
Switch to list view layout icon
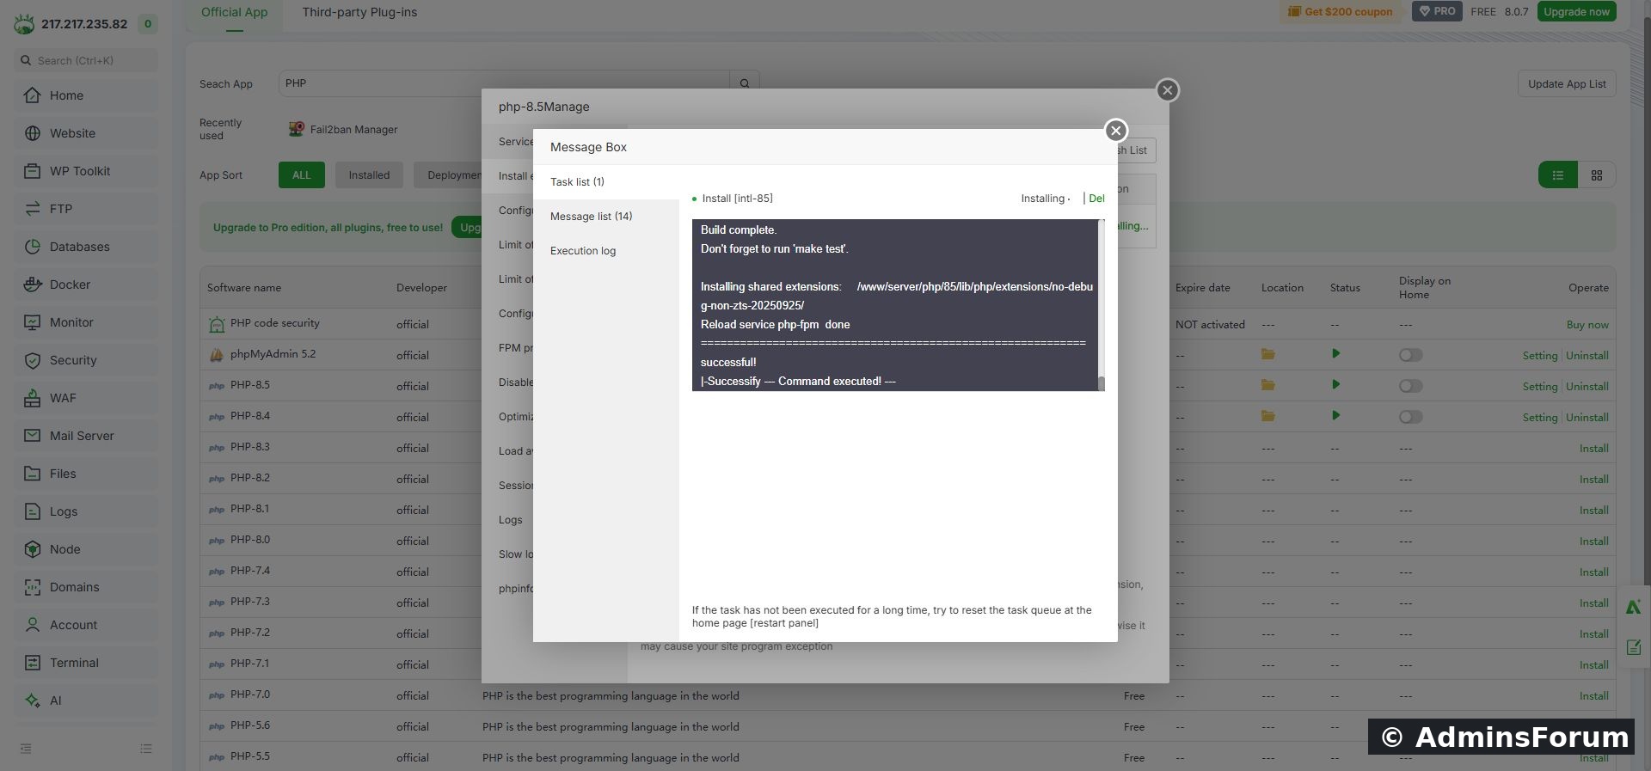(1557, 175)
